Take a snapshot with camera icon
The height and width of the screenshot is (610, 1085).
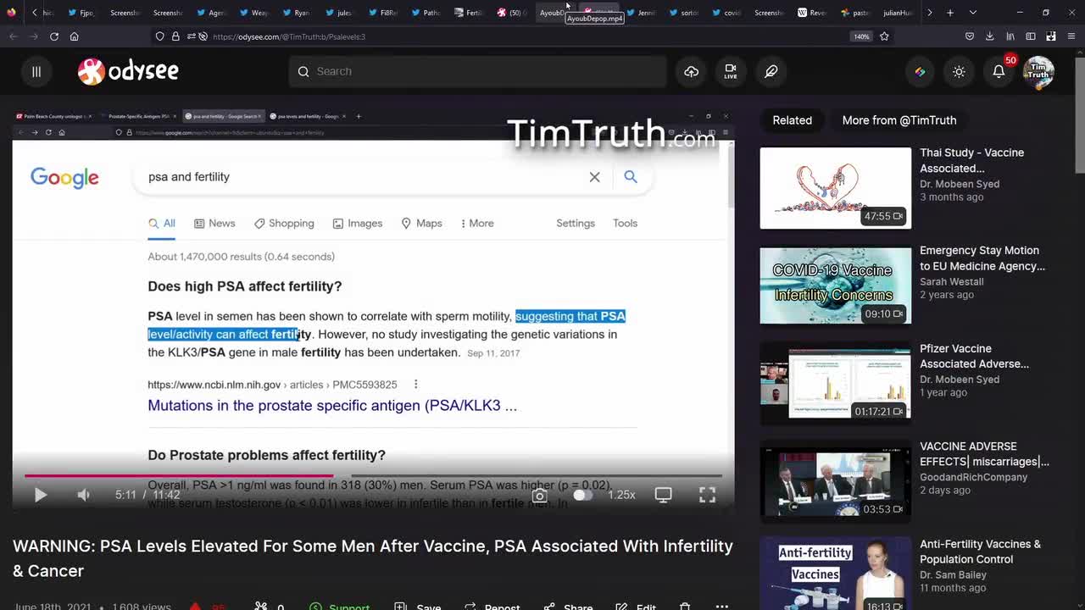[x=539, y=495]
